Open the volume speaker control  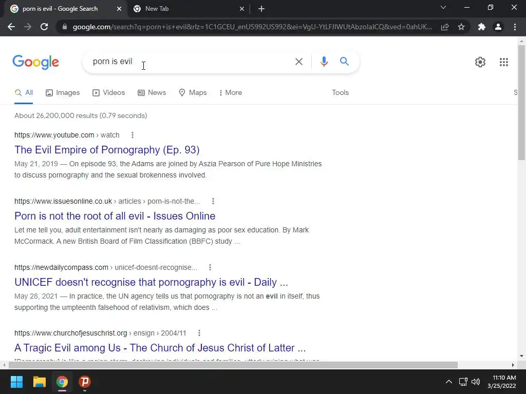(475, 382)
